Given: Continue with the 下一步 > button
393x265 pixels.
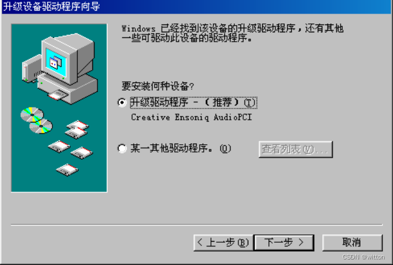Looking at the screenshot, I should [284, 242].
